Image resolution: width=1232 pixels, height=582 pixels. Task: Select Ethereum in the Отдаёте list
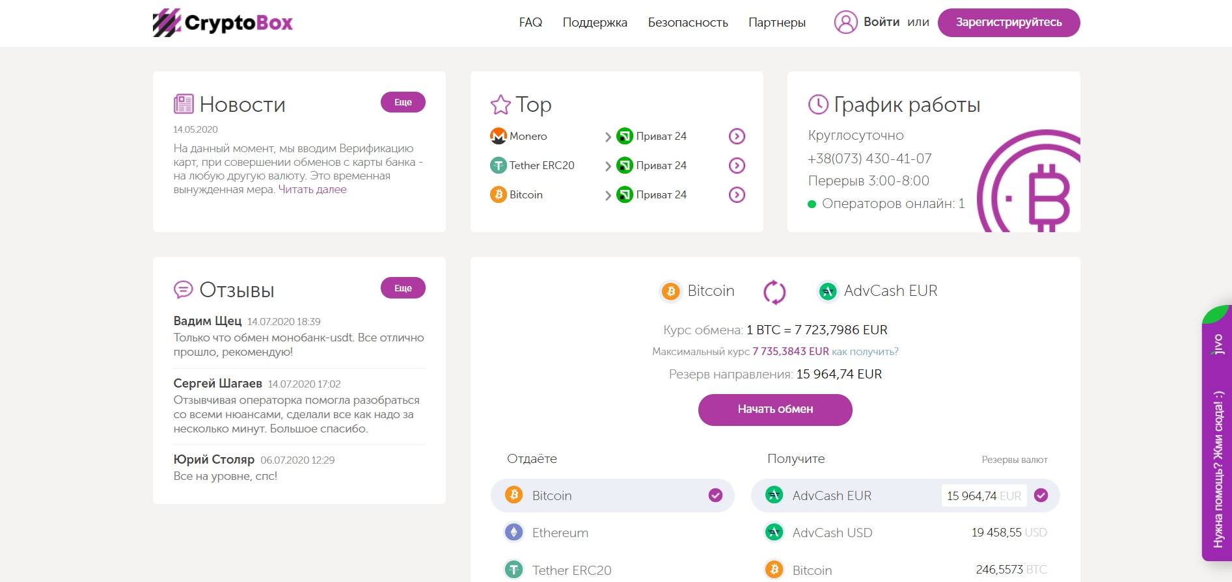[x=612, y=533]
